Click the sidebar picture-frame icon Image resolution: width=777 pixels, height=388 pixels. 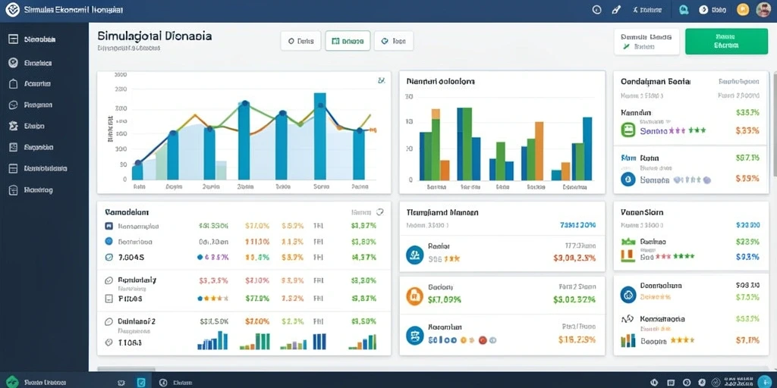click(x=14, y=147)
